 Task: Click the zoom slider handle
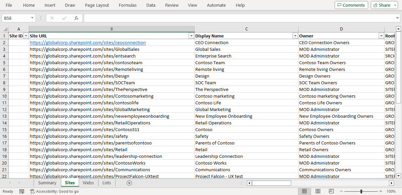[361, 191]
